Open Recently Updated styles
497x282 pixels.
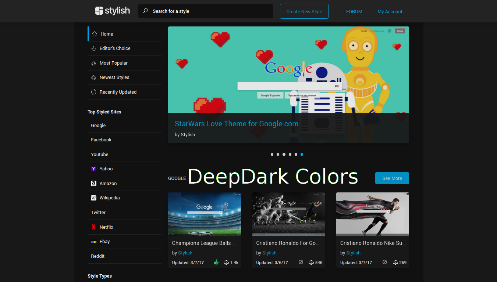pyautogui.click(x=124, y=92)
